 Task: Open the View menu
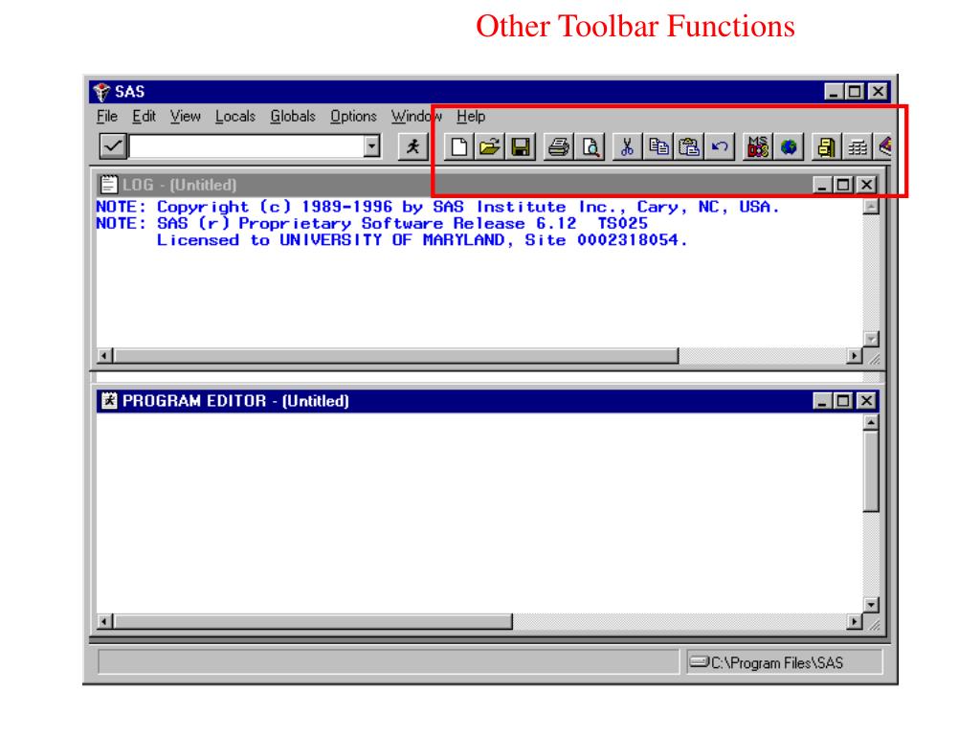point(185,116)
